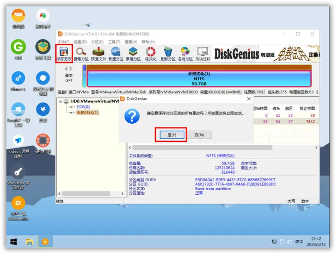Decline with the 否(N) button
336x254 pixels.
coord(199,135)
